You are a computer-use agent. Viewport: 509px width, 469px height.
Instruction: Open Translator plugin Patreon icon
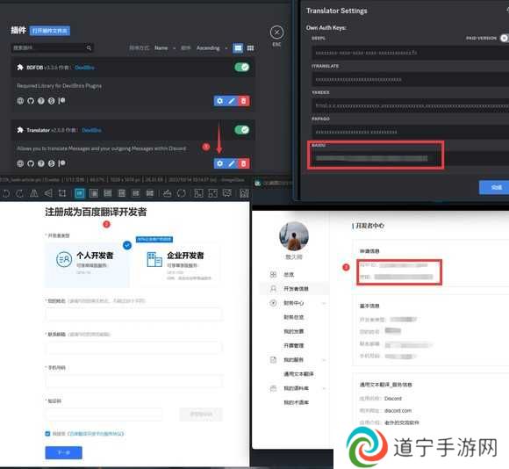pyautogui.click(x=61, y=163)
